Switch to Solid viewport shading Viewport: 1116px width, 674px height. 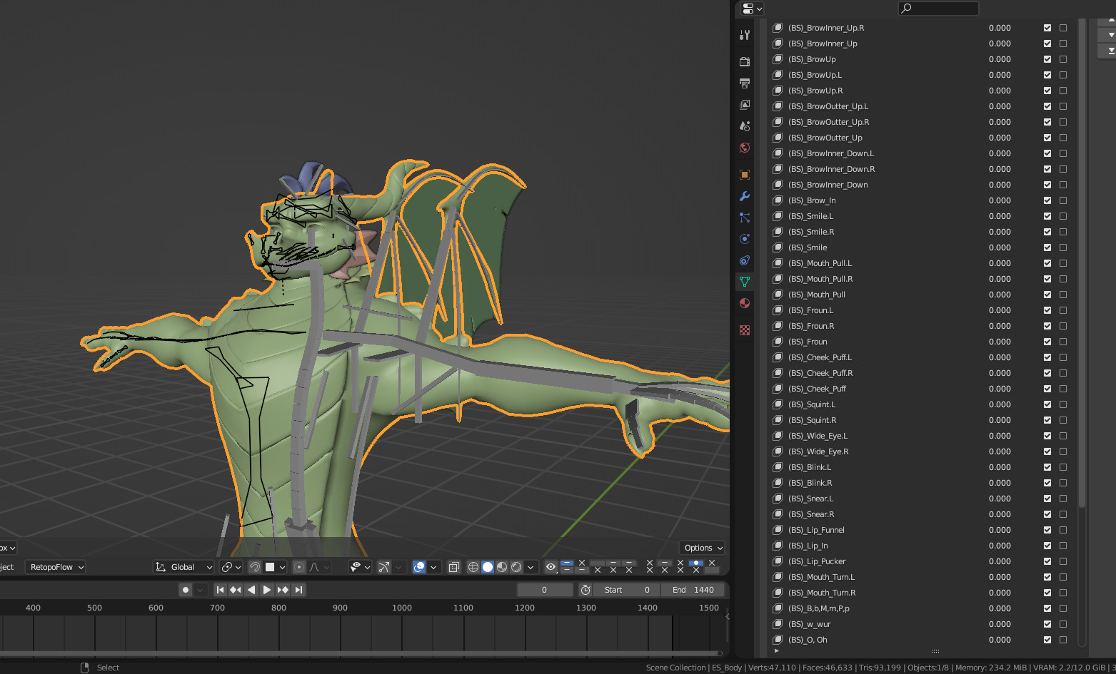(488, 567)
